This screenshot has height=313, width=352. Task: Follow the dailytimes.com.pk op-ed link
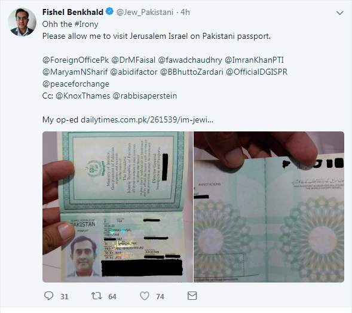click(147, 120)
